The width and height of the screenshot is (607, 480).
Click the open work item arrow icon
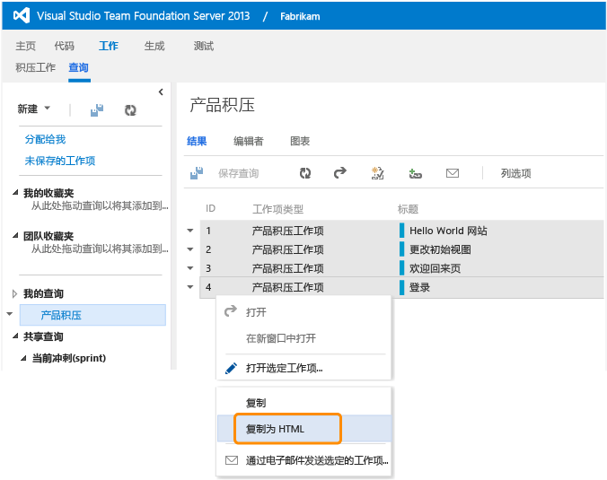click(340, 172)
